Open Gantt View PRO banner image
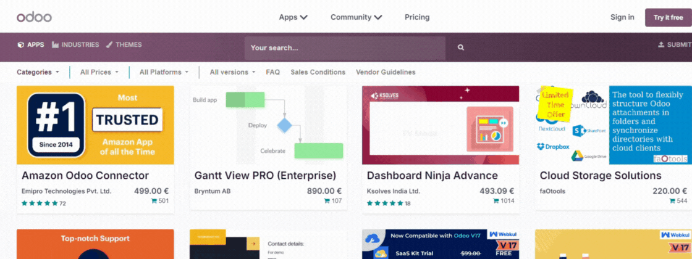The image size is (692, 259). pos(268,125)
